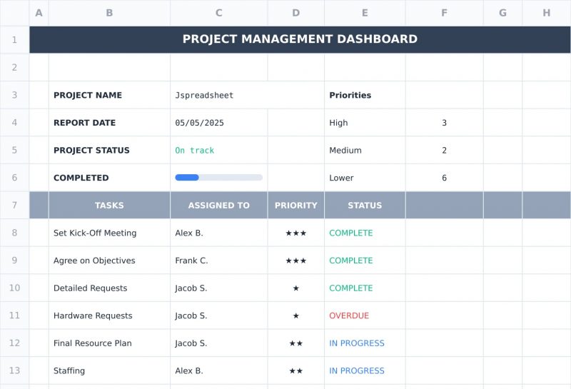Click the PROJECT NAME label cell
Viewport: 571px width, 389px height.
pos(109,95)
